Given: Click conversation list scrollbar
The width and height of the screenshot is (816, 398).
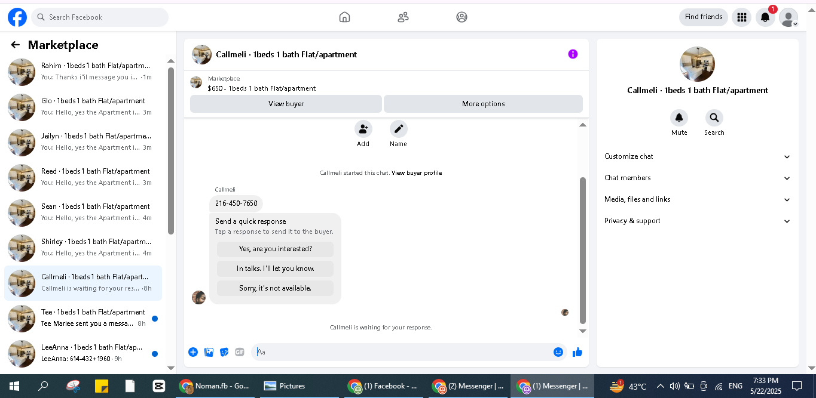Looking at the screenshot, I should [x=171, y=150].
